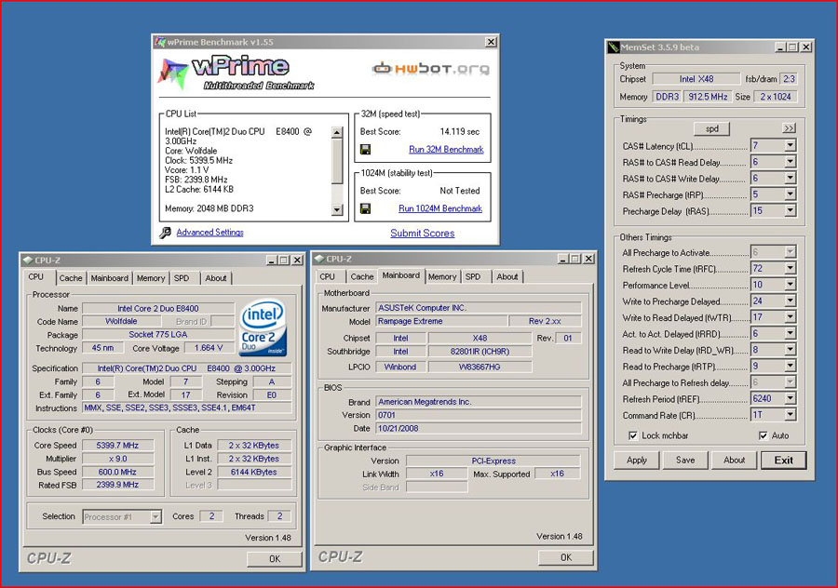Click the About button in MemSet

tap(735, 461)
